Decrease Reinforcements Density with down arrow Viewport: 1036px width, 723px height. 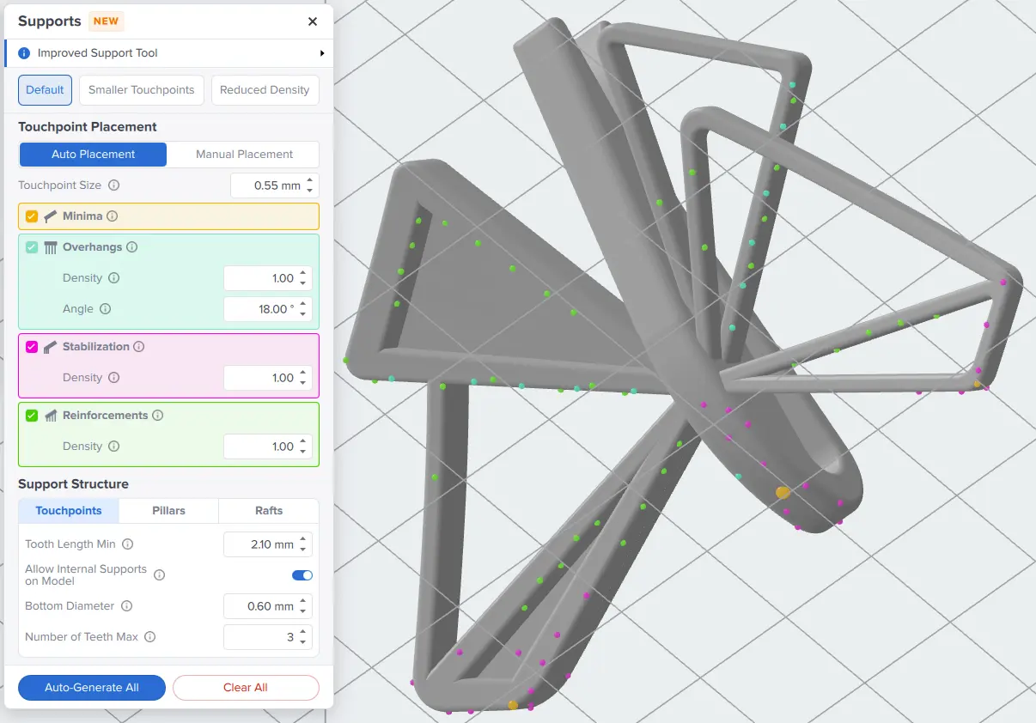click(x=303, y=452)
